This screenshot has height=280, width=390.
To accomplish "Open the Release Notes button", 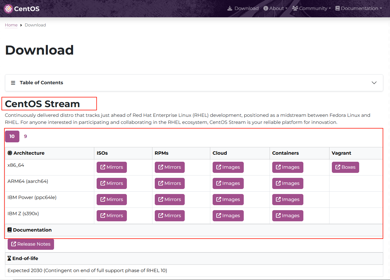I will pyautogui.click(x=31, y=244).
